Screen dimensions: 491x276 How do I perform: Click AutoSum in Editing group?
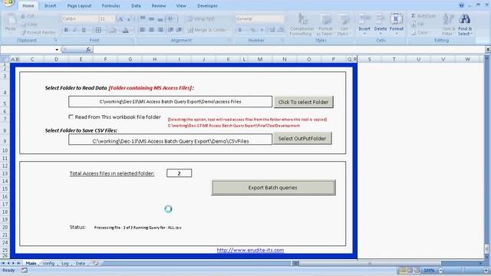(x=423, y=15)
